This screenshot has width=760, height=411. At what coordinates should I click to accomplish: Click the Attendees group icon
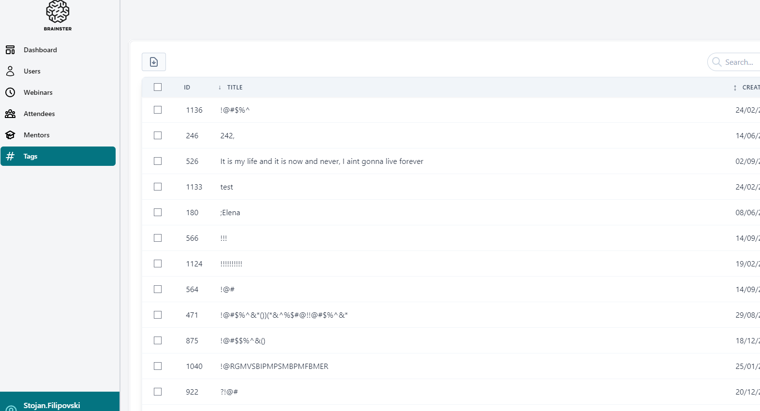coord(10,114)
